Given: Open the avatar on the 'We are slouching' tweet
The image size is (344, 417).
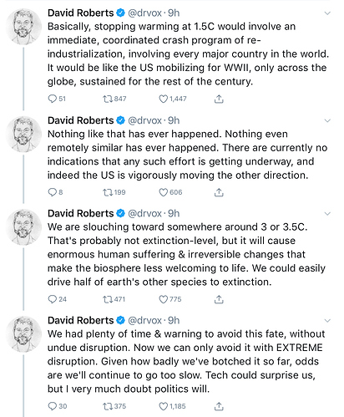Looking at the screenshot, I should [23, 227].
